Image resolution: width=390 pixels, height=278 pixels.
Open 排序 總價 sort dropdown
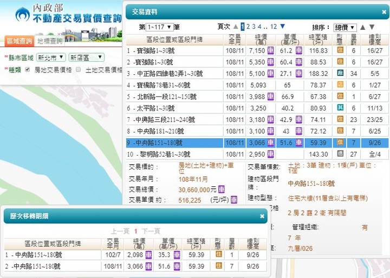(x=345, y=28)
